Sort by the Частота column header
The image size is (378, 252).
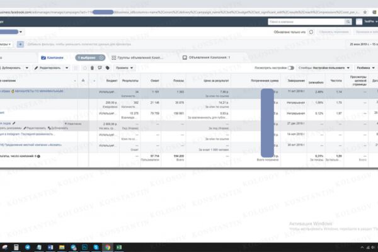click(336, 81)
